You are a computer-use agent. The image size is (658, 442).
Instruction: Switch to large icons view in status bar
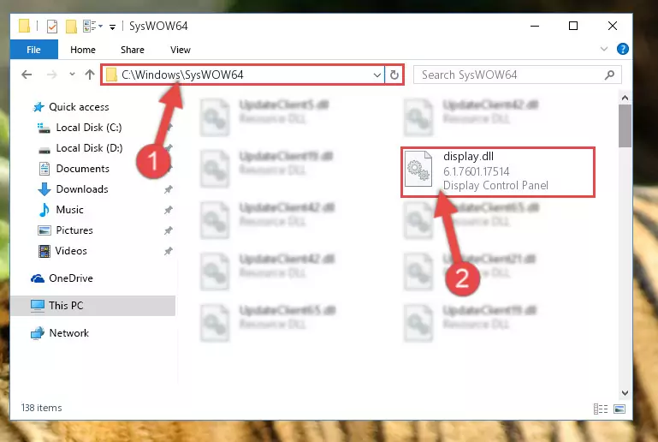[619, 409]
